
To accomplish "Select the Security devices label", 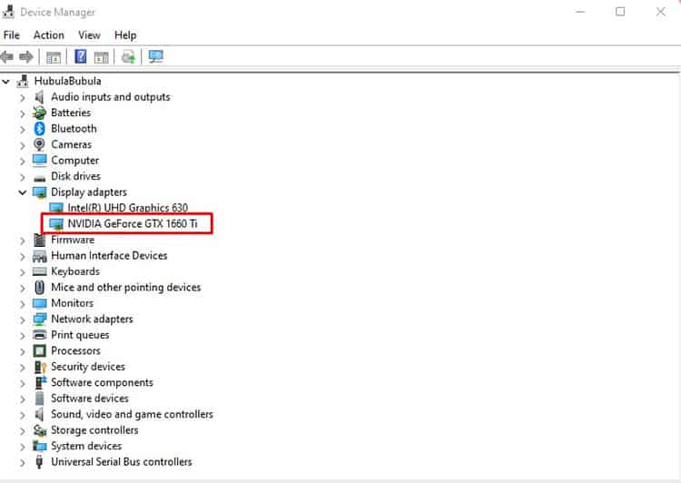I will click(x=88, y=367).
